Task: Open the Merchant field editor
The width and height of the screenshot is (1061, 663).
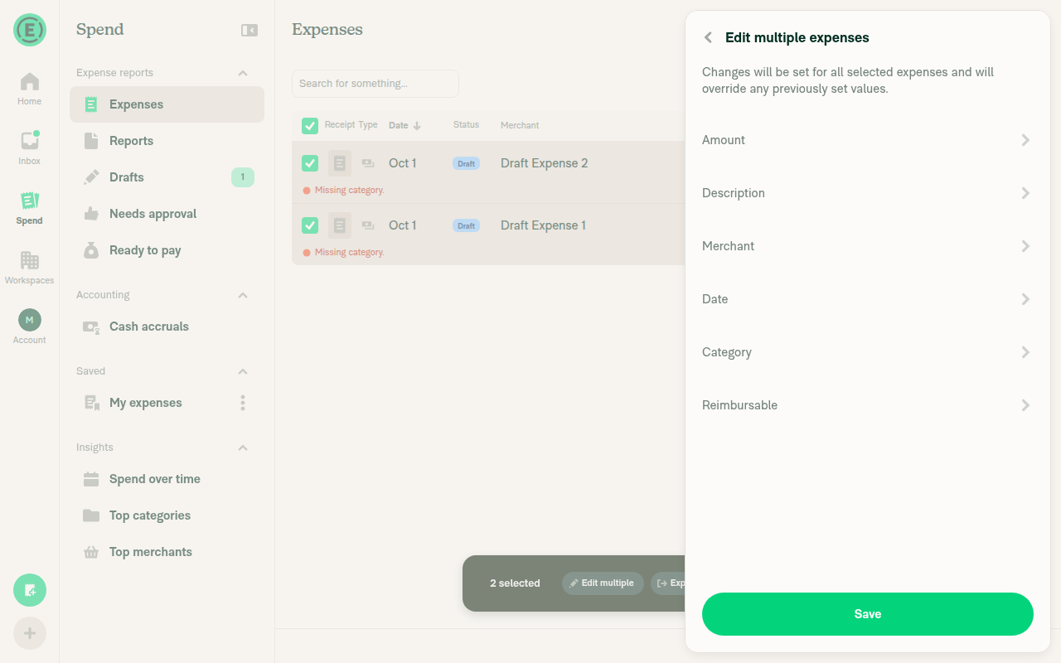Action: pos(868,246)
